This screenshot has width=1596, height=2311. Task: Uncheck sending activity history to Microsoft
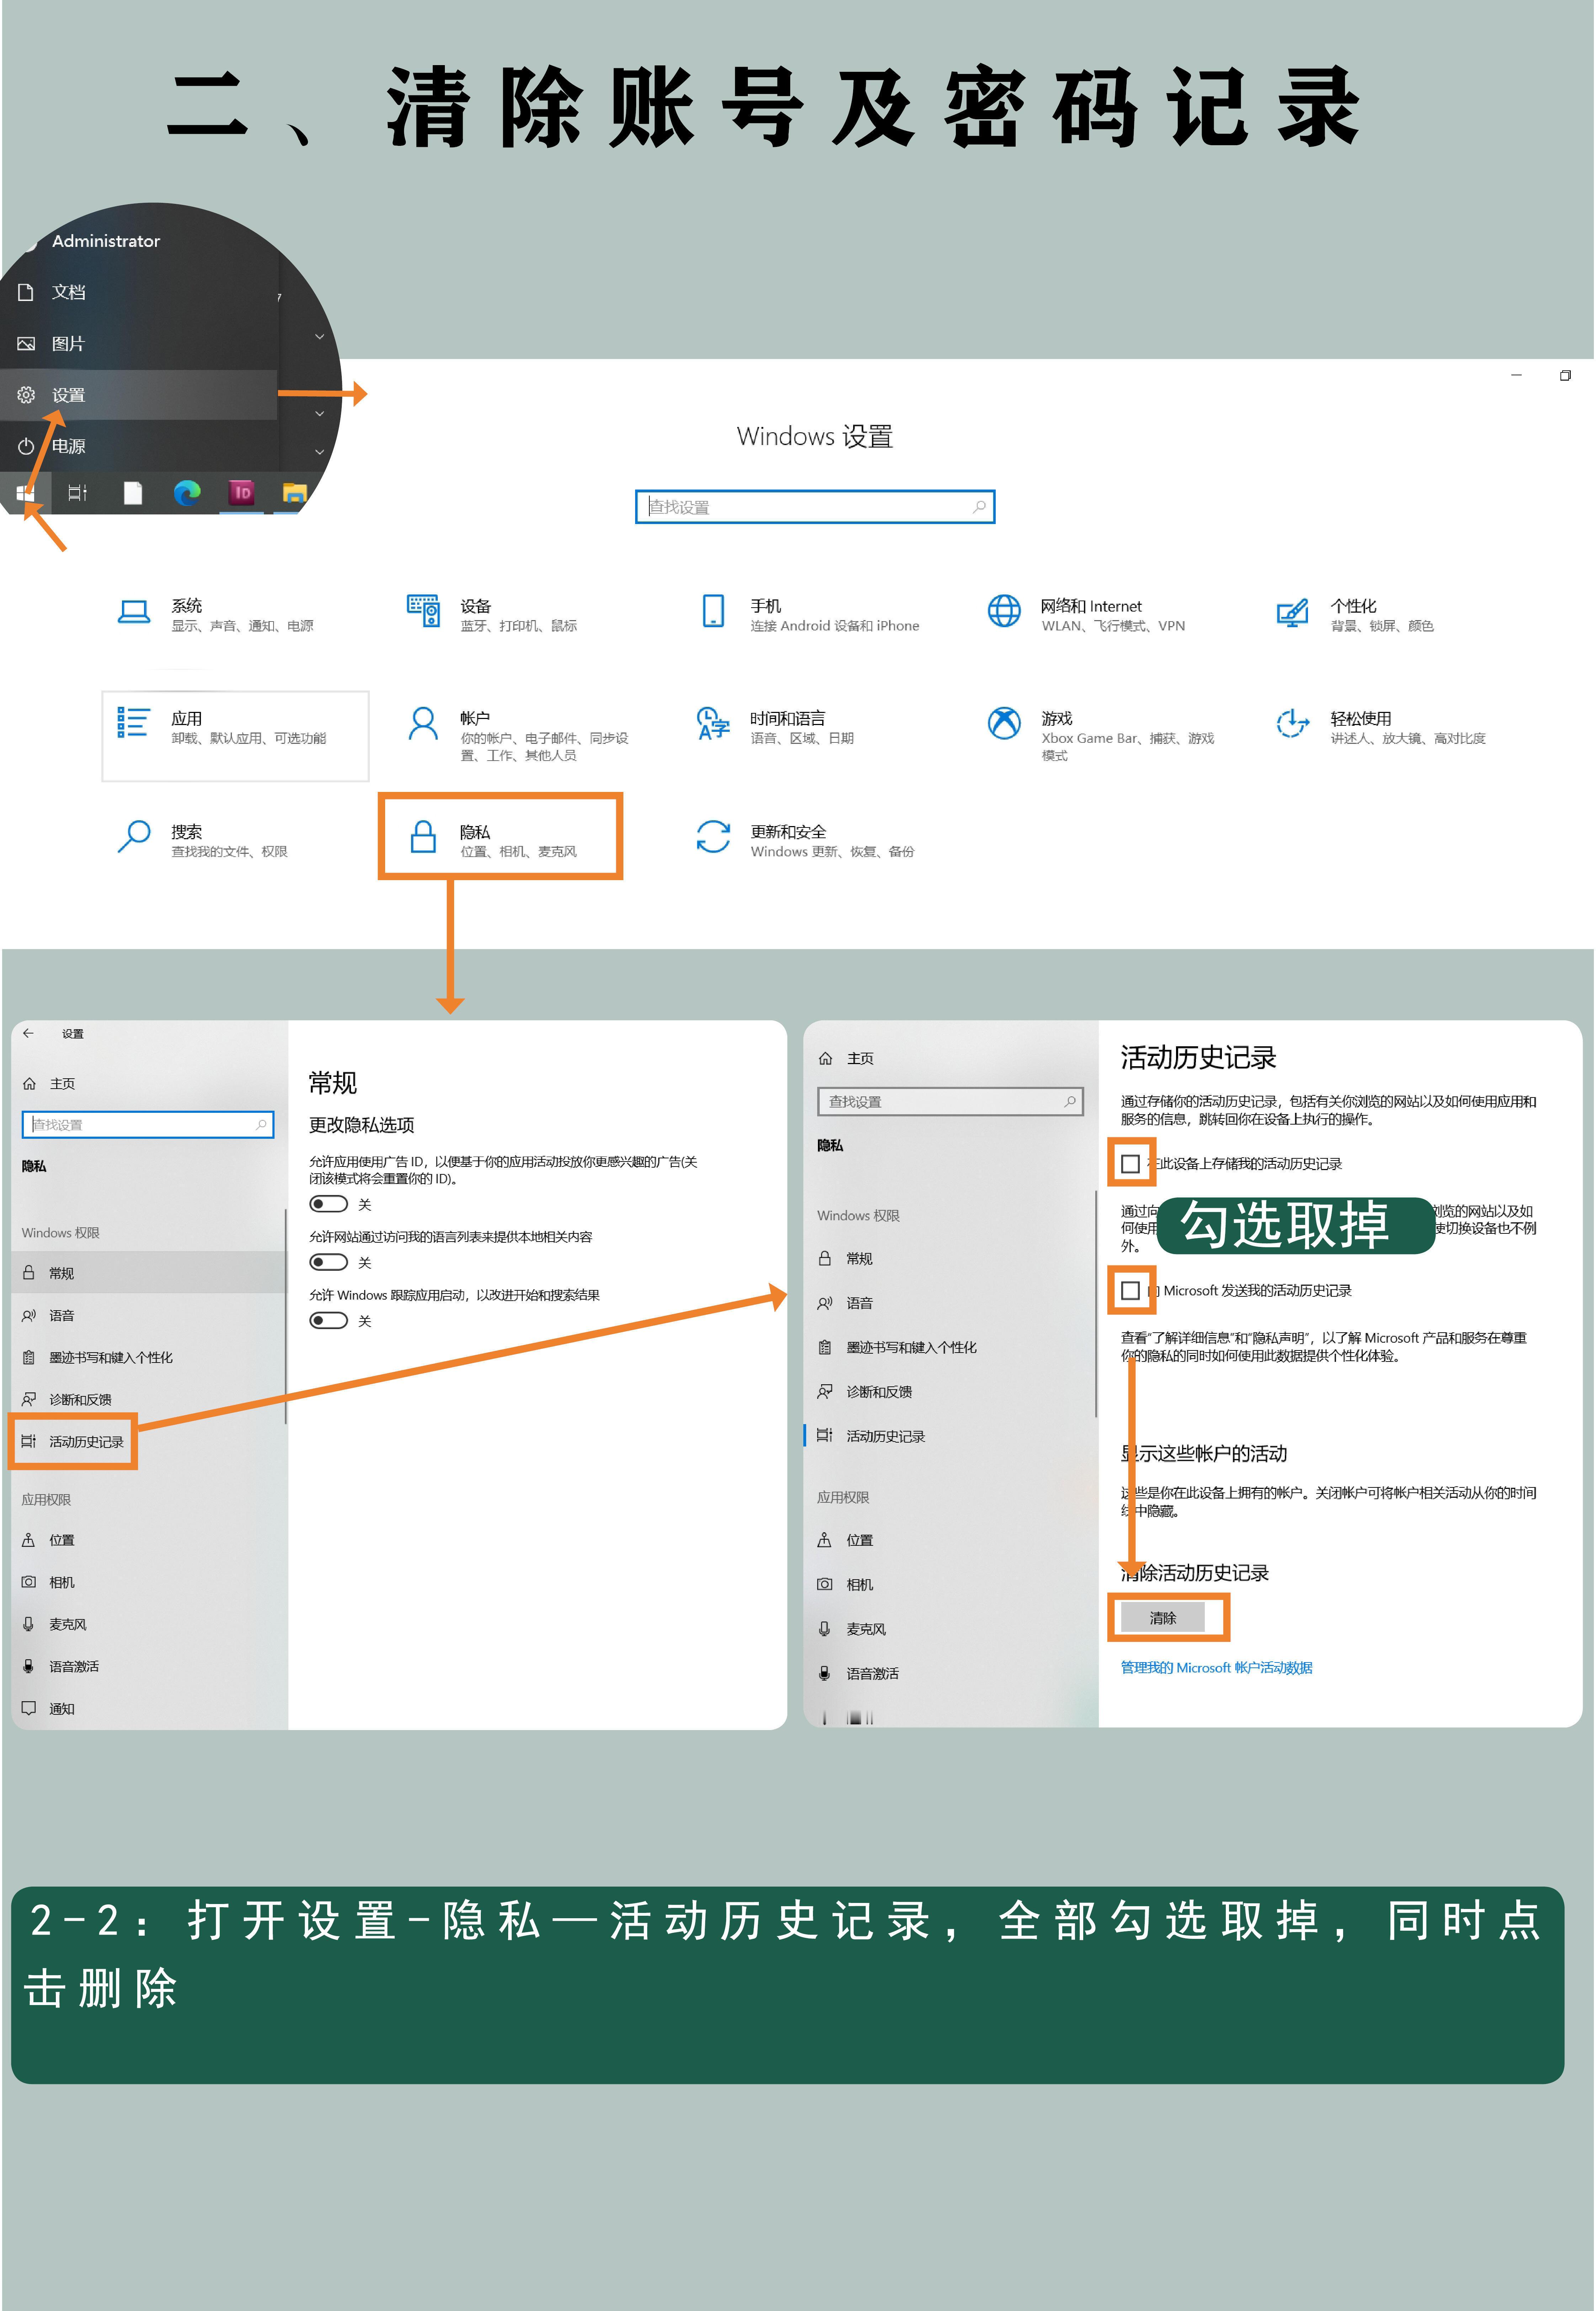click(x=1130, y=1291)
